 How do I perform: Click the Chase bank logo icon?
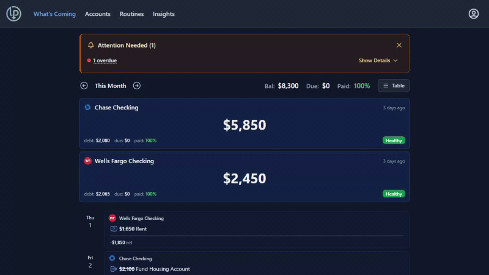87,108
